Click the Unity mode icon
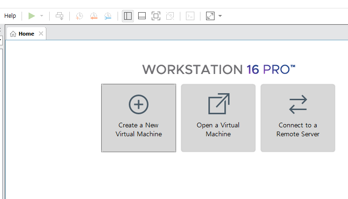348x199 pixels. tap(170, 16)
